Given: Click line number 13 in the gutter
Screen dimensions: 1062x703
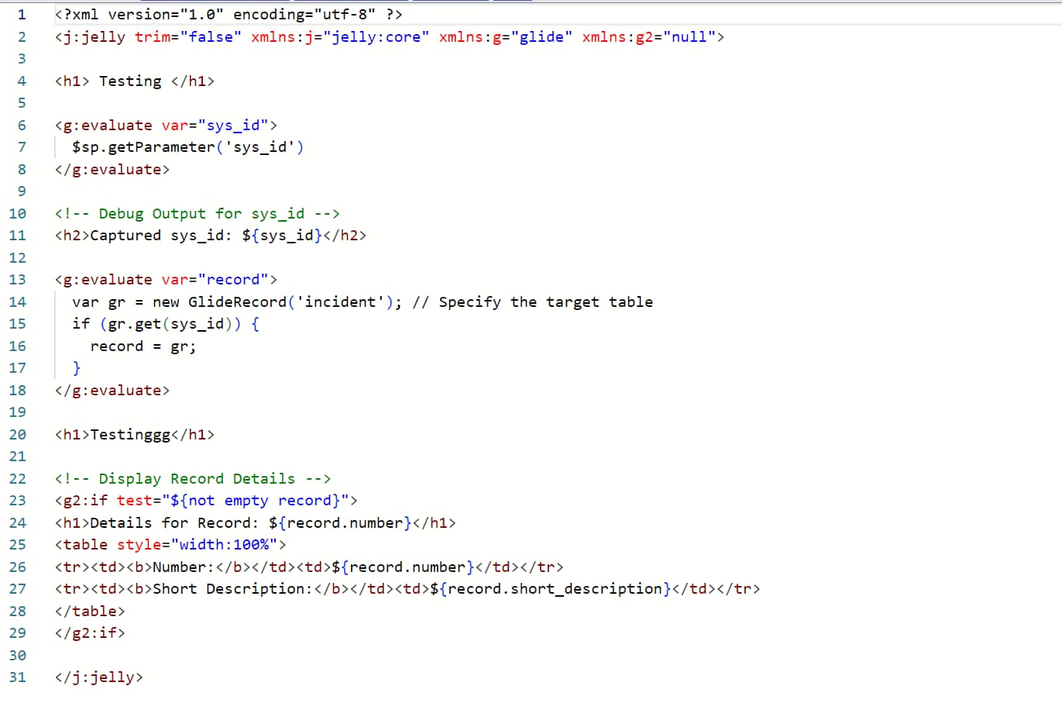Looking at the screenshot, I should point(18,279).
